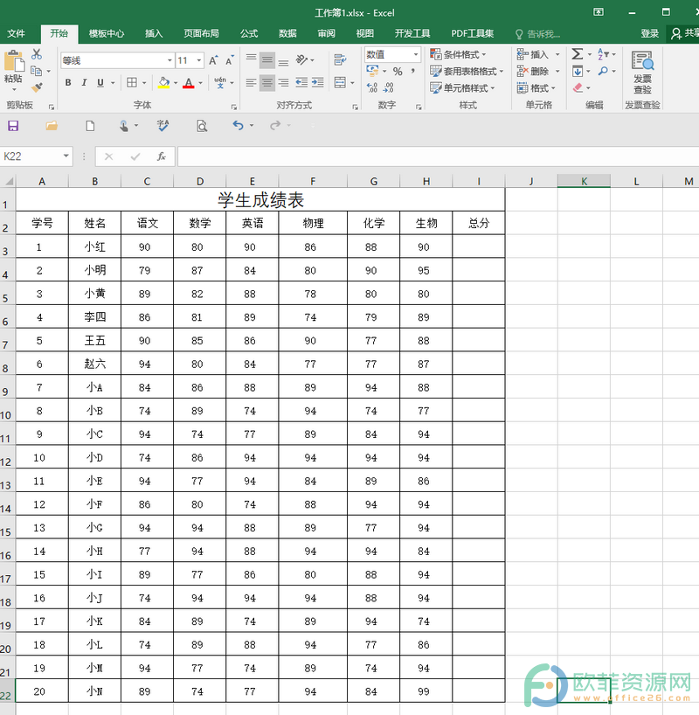Click the Copy icon

tap(36, 71)
